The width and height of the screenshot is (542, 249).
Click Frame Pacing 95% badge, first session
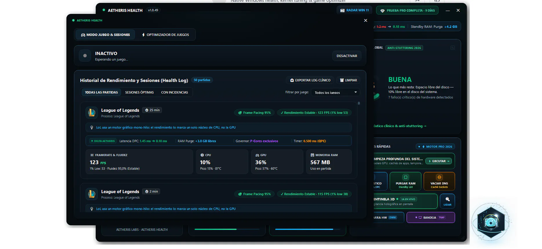pyautogui.click(x=254, y=113)
